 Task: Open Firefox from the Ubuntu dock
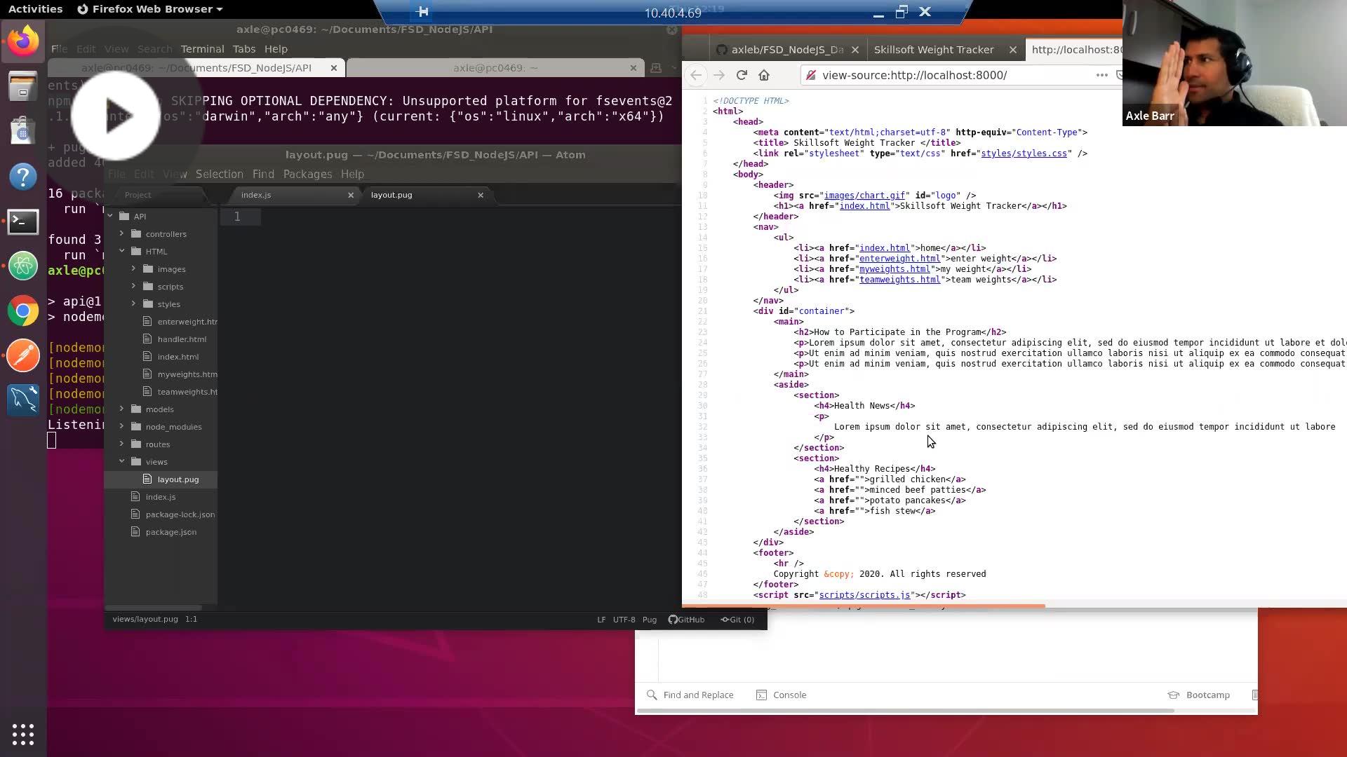click(x=23, y=41)
